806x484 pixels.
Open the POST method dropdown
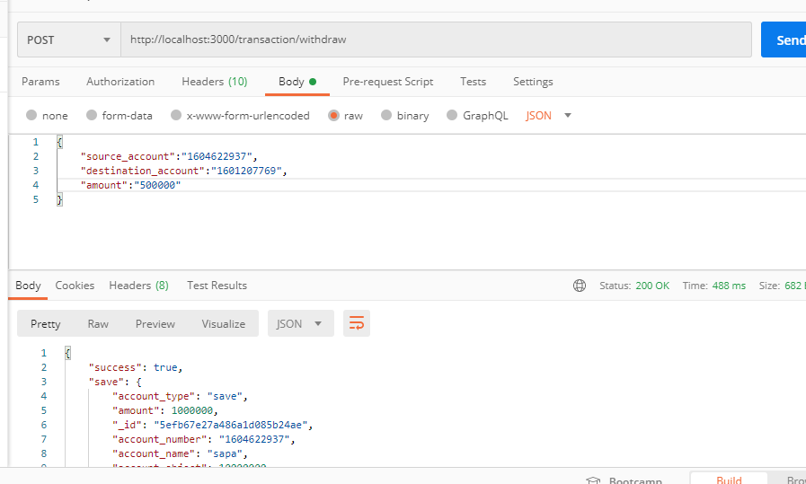(69, 40)
